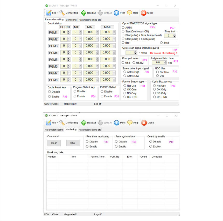Click Read All green arrow icon in Parameter setting window

pos(83,13)
